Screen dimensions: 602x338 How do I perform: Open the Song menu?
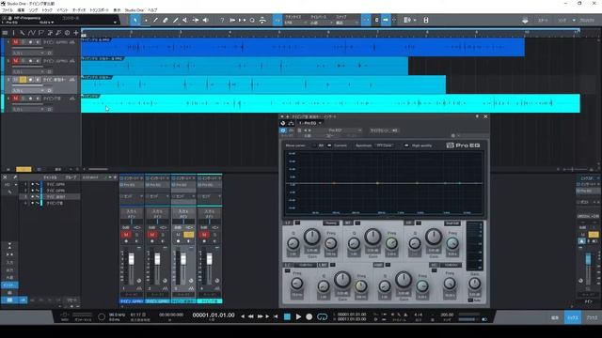pyautogui.click(x=34, y=10)
